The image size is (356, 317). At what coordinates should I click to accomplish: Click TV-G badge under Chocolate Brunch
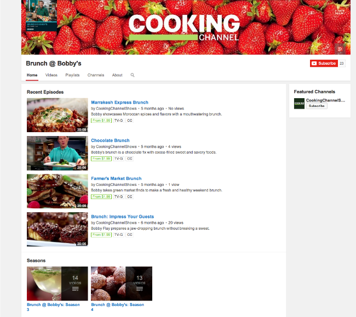[118, 158]
